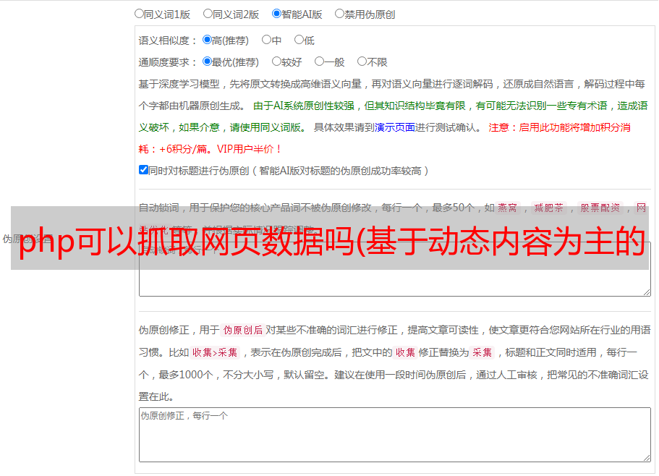
Task: Open the 演示页面 link
Action: [x=394, y=127]
